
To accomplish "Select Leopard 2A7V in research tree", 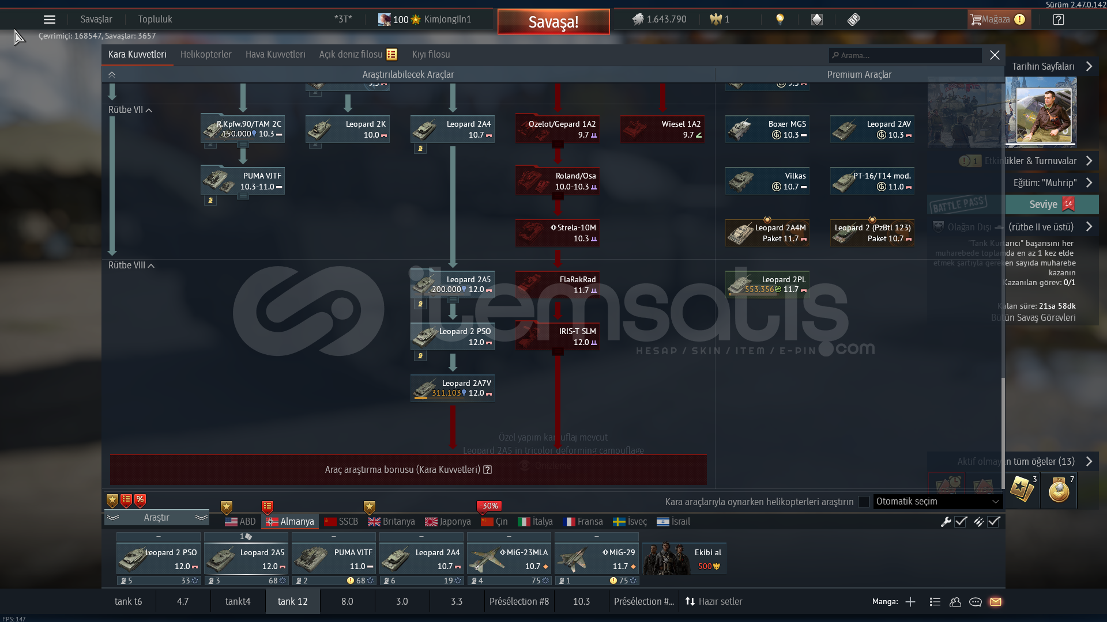I will [x=453, y=388].
